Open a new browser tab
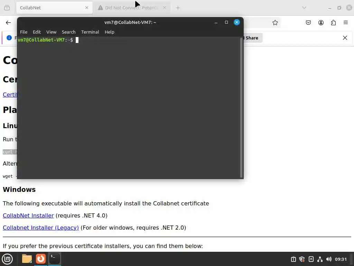Screen dimensions: 354x266 click(178, 8)
